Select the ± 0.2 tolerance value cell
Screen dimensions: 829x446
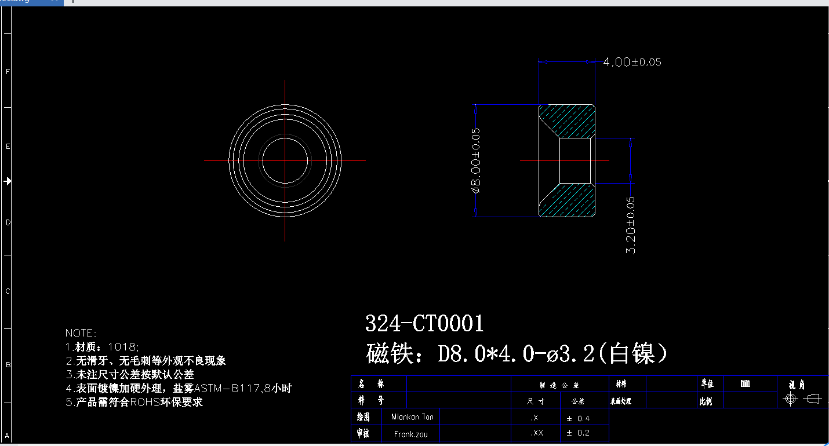(578, 433)
